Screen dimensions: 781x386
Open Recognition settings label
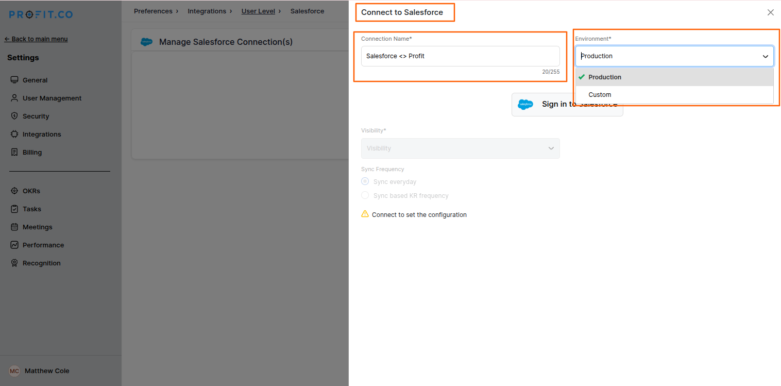(42, 263)
